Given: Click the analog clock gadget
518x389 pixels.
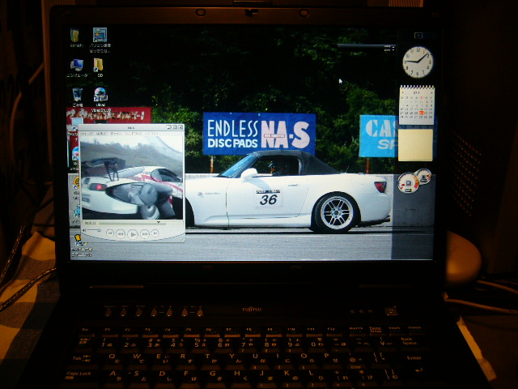Looking at the screenshot, I should [418, 62].
